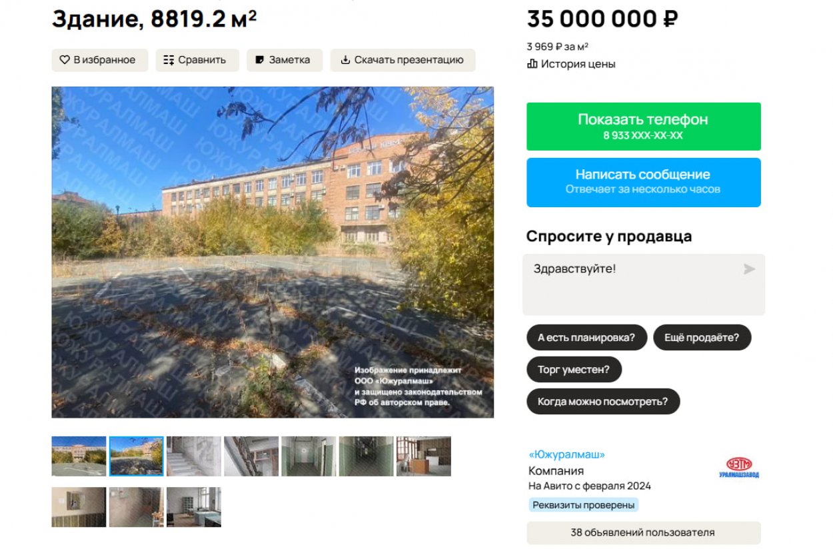This screenshot has height=549, width=833.
Task: Focus the Здравствуйте! message text field
Action: point(643,284)
